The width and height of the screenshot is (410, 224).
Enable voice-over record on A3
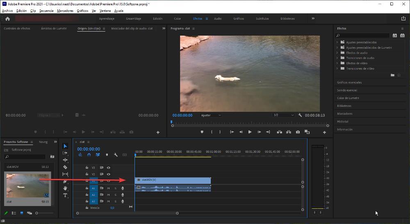(122, 201)
